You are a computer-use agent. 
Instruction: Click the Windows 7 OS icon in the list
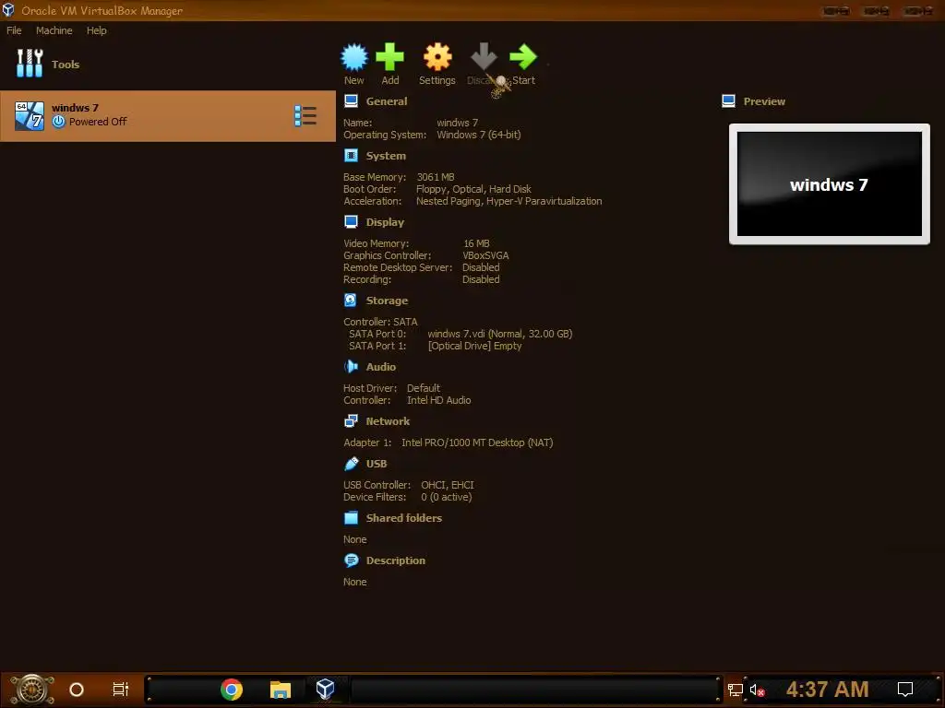coord(30,115)
